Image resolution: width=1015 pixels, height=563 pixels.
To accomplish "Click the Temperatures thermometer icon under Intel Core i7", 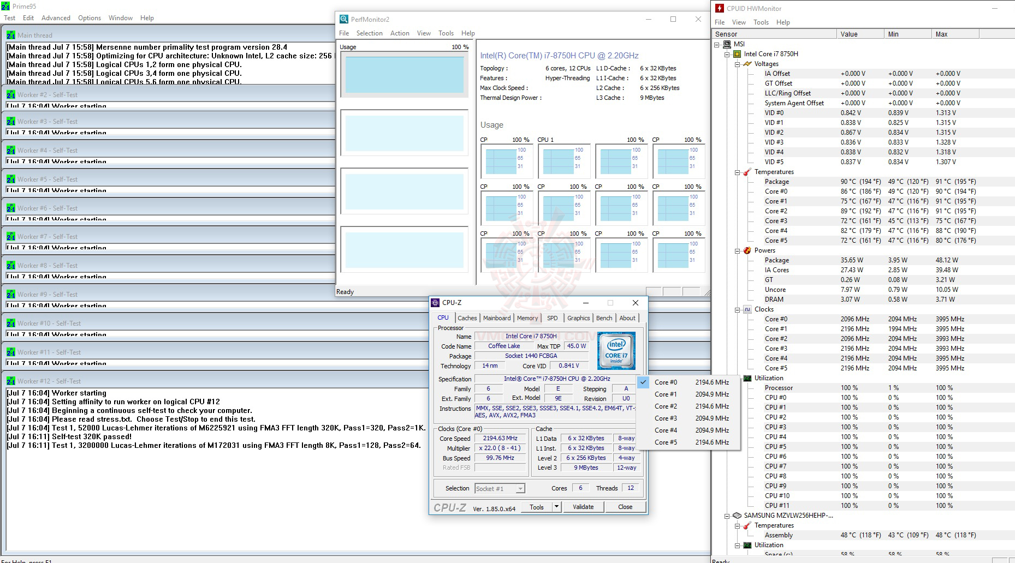I will pyautogui.click(x=747, y=172).
